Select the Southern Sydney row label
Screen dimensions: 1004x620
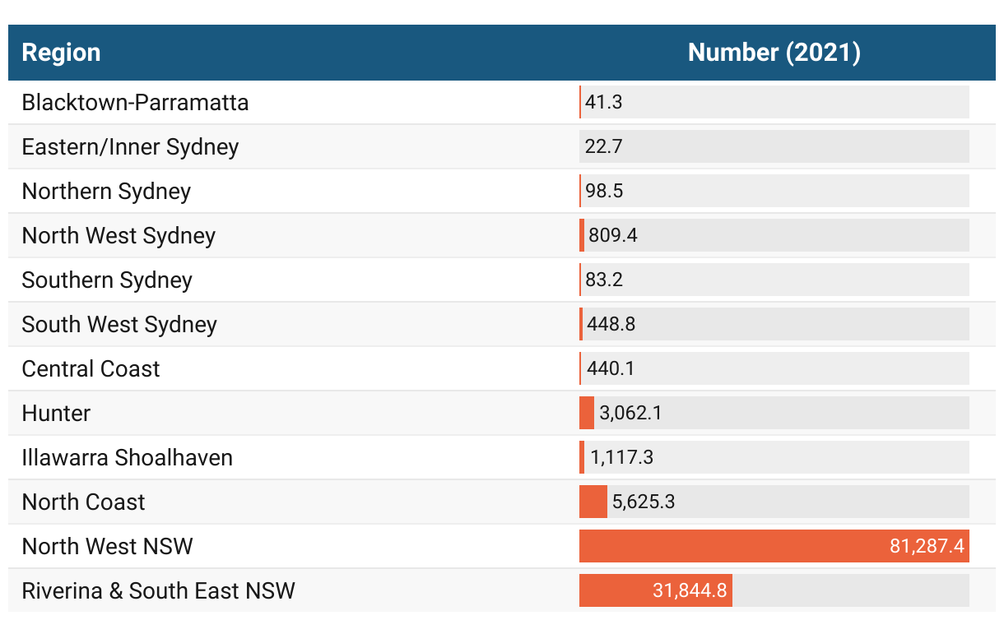tap(107, 280)
